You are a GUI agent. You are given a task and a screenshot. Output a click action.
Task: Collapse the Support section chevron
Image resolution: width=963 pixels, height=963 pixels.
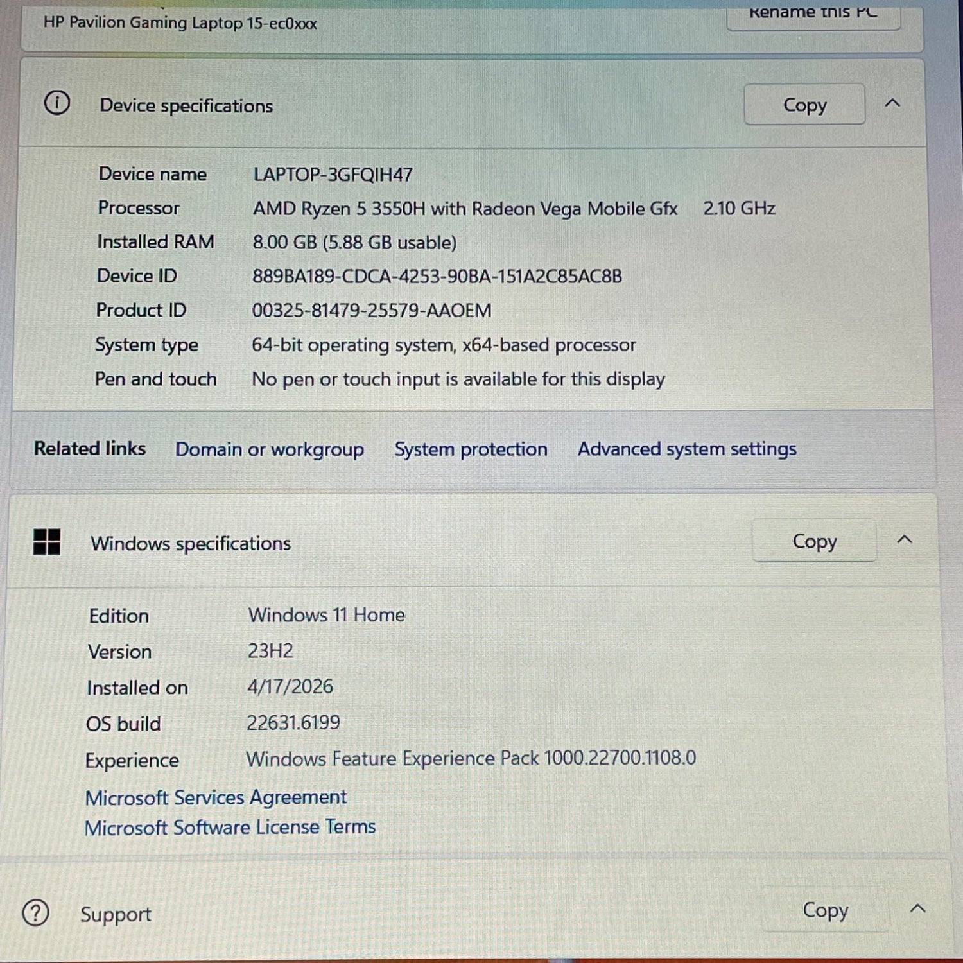click(918, 908)
